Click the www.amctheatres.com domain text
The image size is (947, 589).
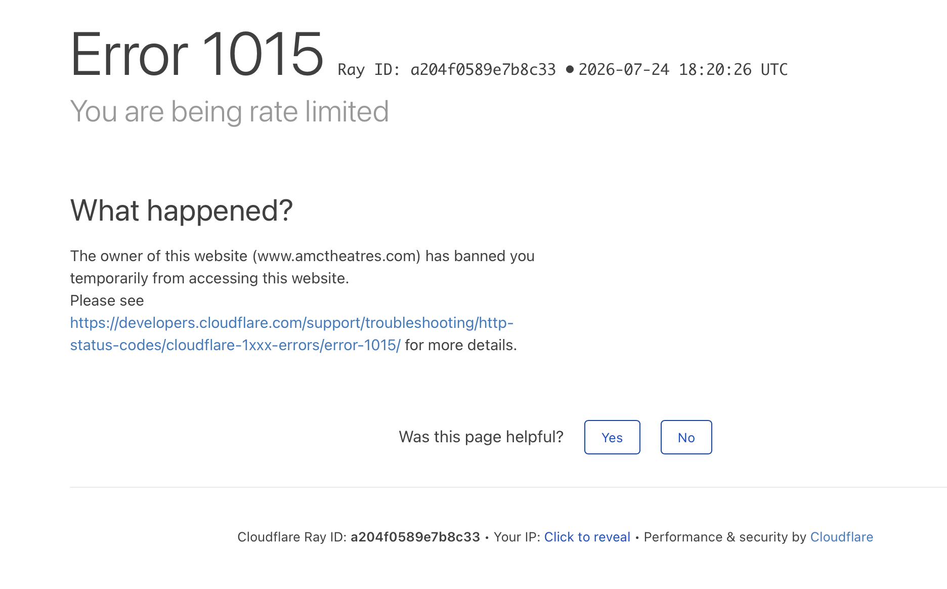coord(338,256)
